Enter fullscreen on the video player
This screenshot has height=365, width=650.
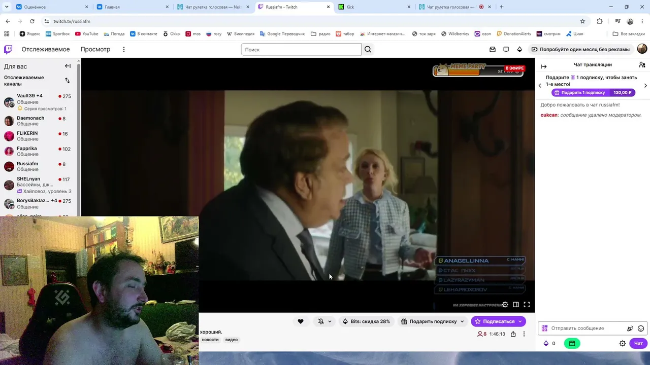click(x=527, y=305)
